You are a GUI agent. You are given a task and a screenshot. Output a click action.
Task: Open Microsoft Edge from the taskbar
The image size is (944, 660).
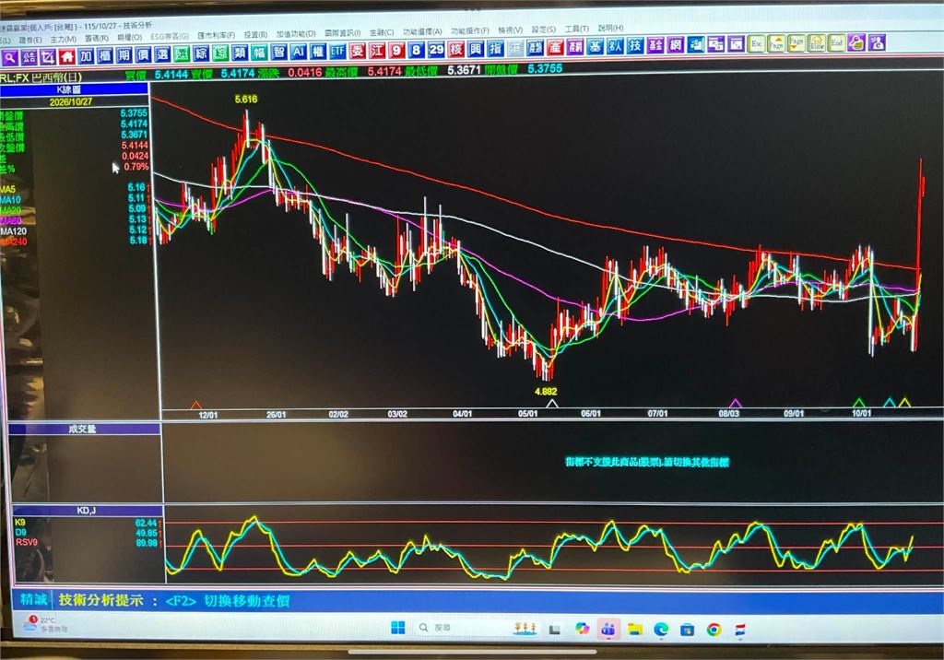click(x=661, y=630)
